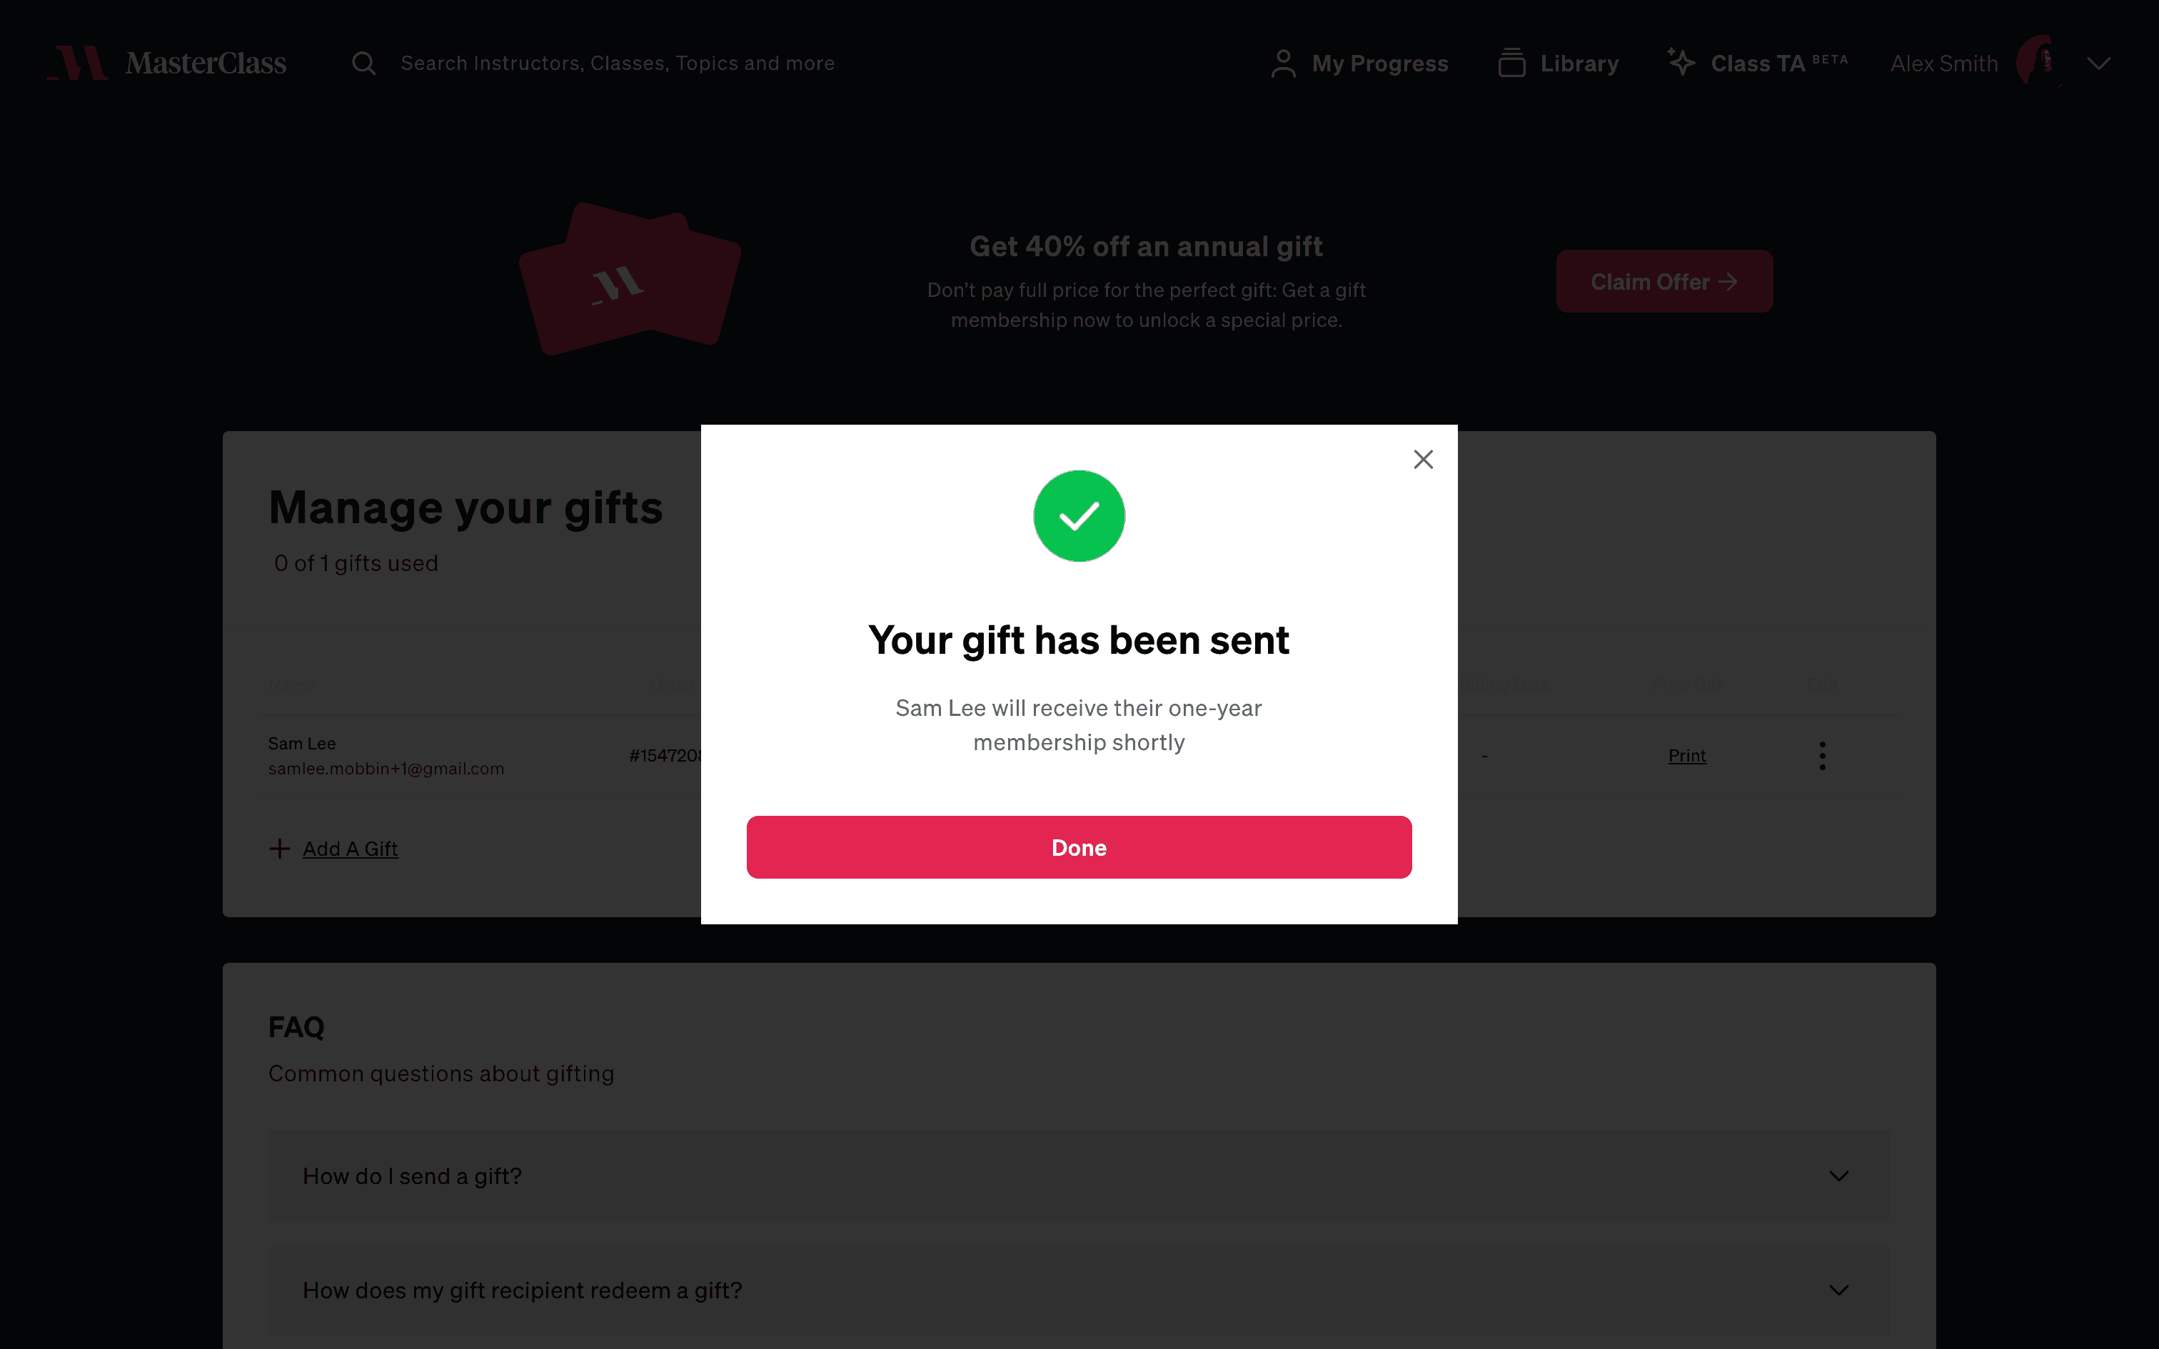Click Sam Lee's email address
This screenshot has height=1349, width=2159.
point(386,768)
